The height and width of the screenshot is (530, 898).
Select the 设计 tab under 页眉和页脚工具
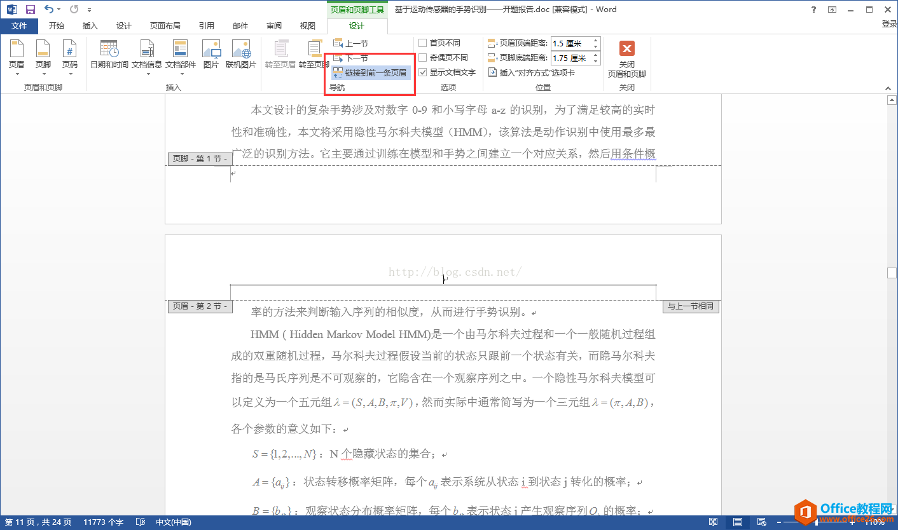[357, 26]
